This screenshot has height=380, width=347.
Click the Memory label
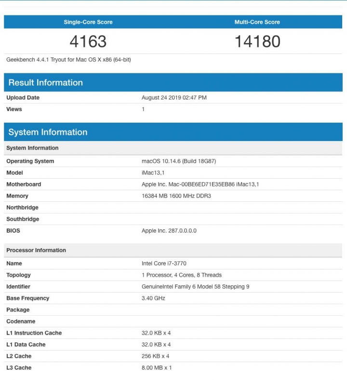tap(17, 196)
